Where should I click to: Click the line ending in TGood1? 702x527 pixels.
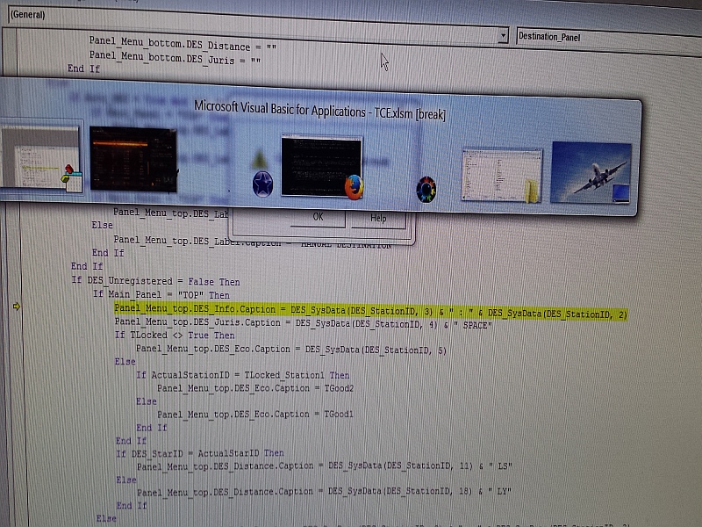pos(255,414)
